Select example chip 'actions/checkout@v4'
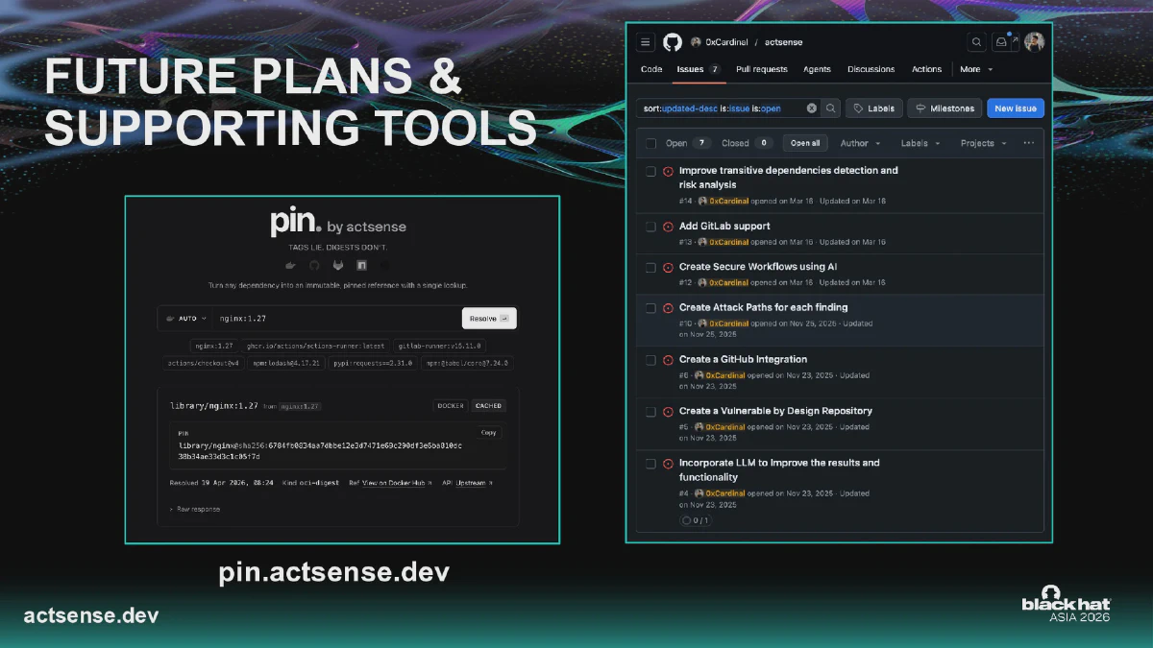 pos(203,363)
